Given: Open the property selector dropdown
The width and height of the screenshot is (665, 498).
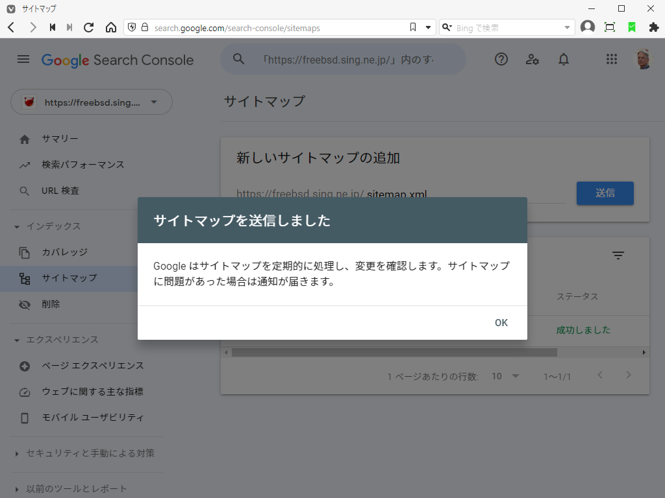Looking at the screenshot, I should coord(92,102).
